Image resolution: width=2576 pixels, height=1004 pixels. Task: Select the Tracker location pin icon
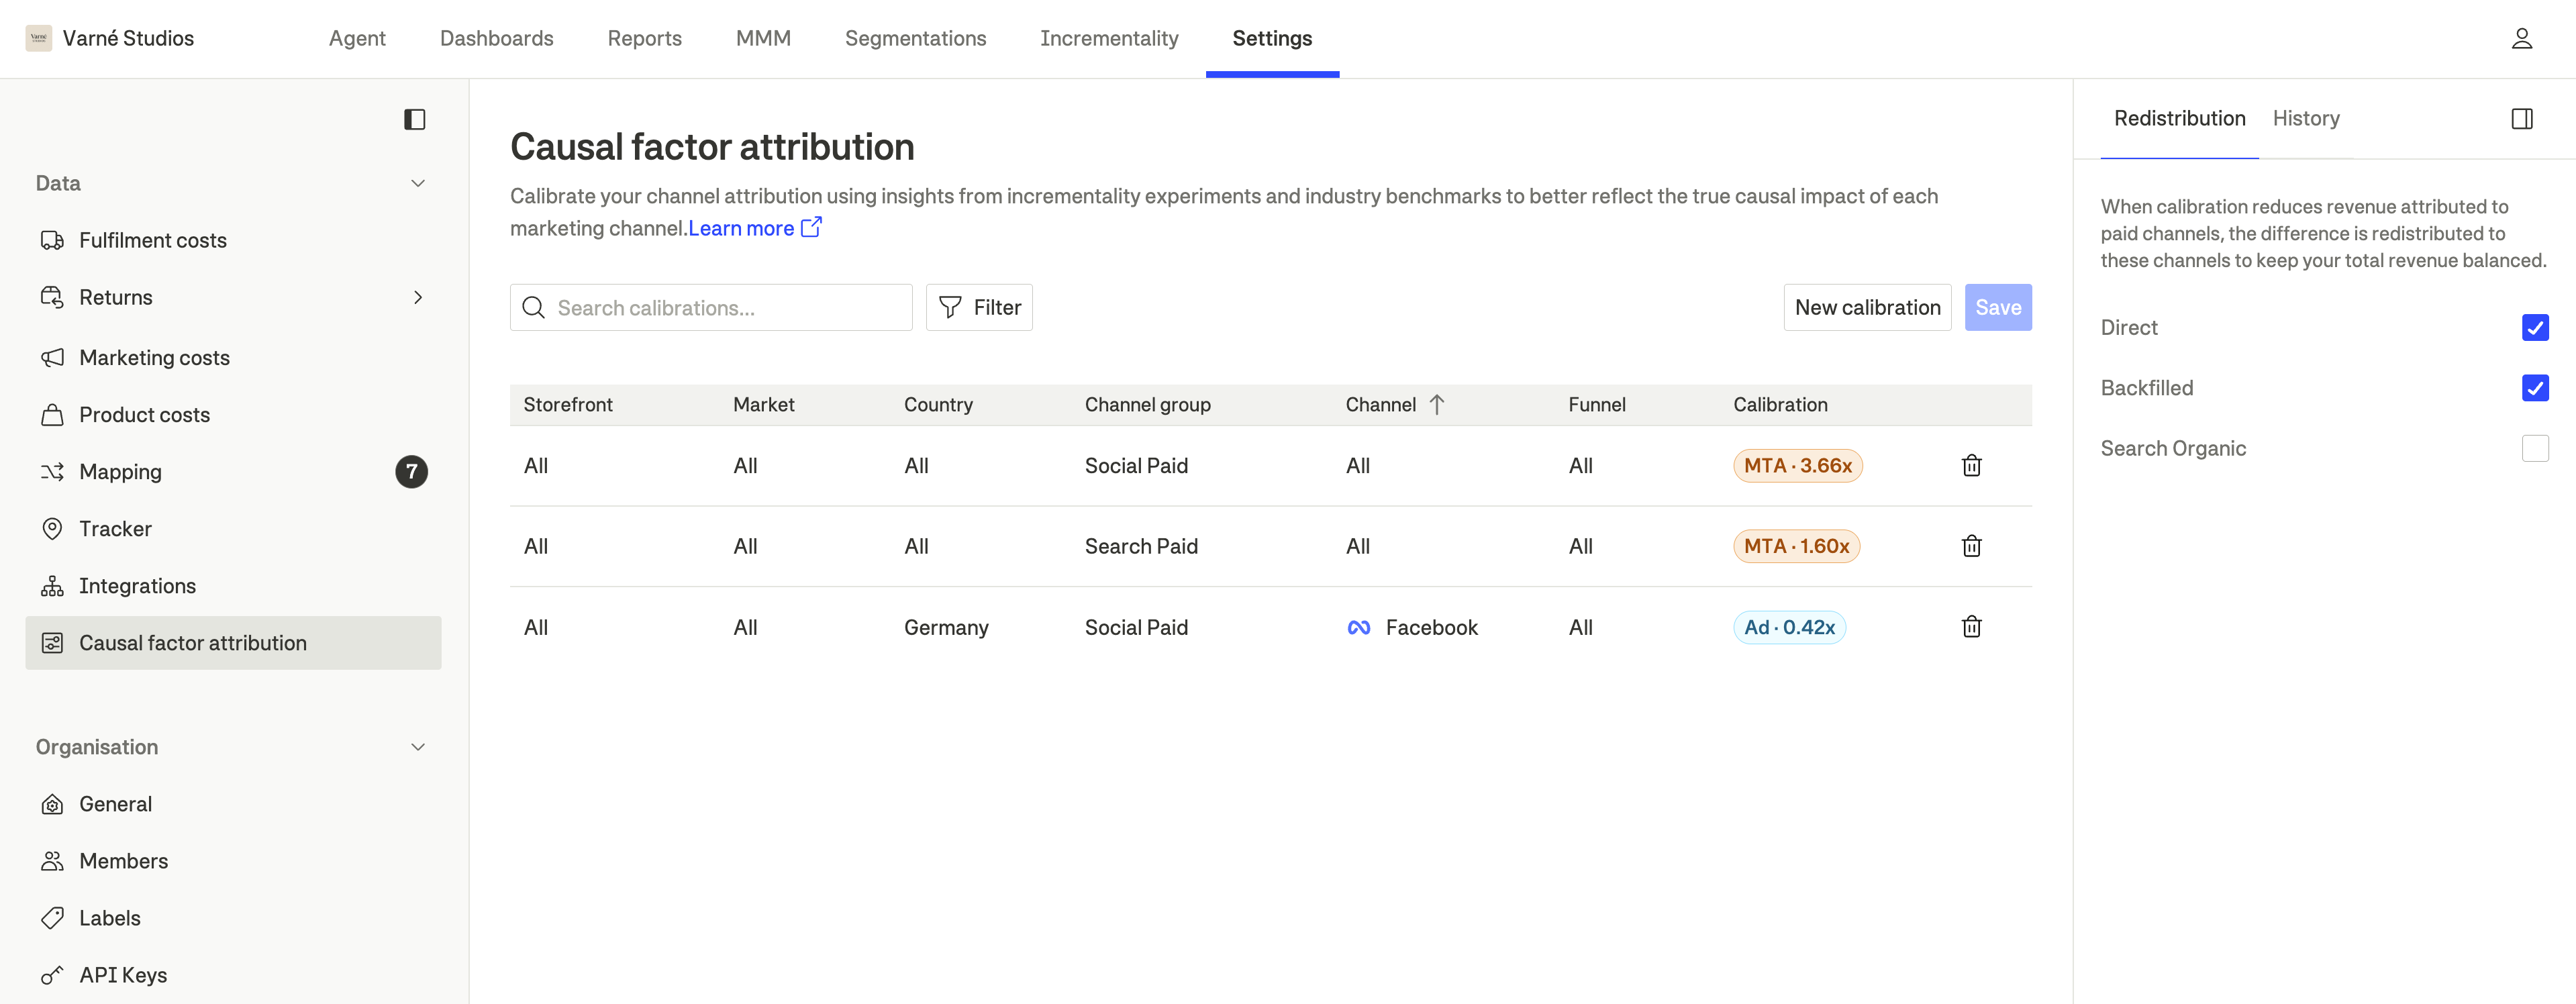coord(52,528)
